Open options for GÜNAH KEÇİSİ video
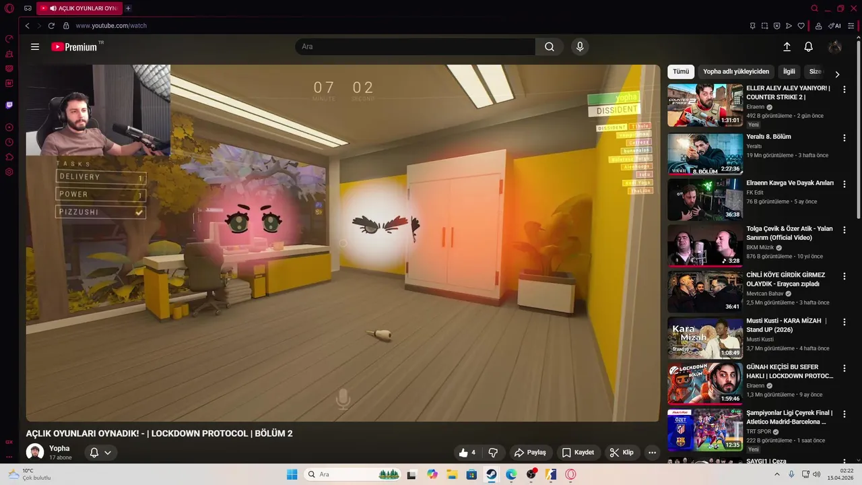 click(844, 368)
